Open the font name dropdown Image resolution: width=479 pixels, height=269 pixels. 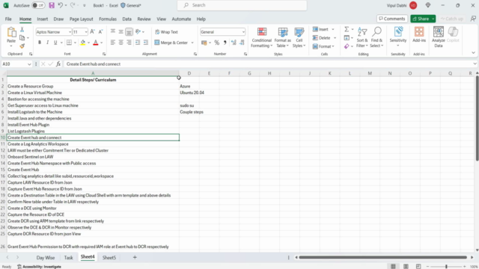[x=70, y=32]
